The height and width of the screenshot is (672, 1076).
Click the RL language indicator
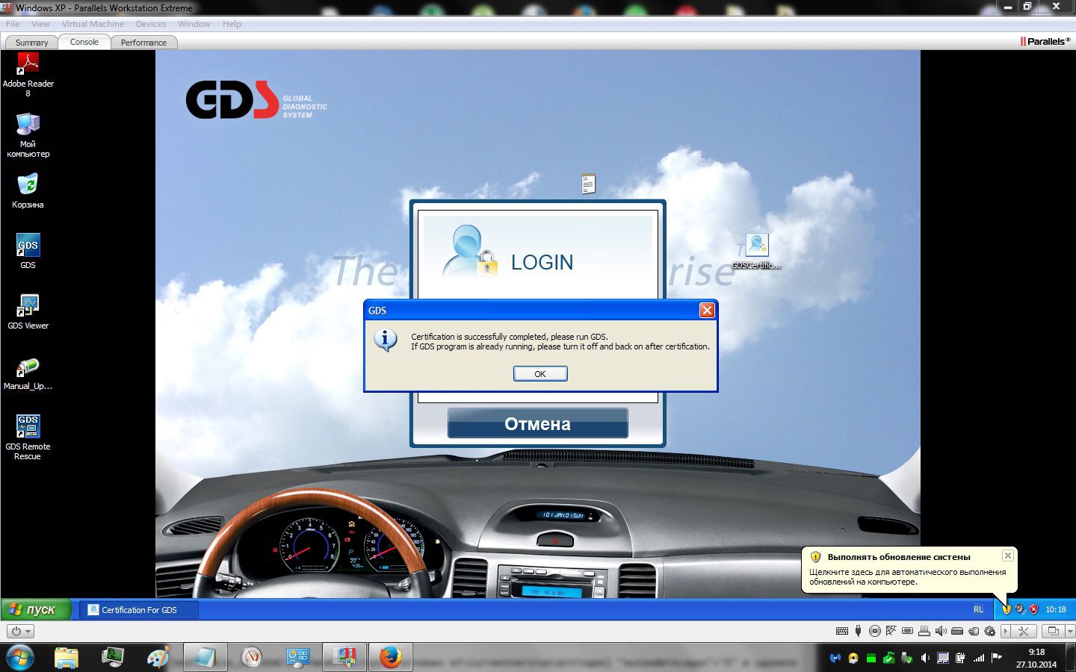click(x=978, y=609)
